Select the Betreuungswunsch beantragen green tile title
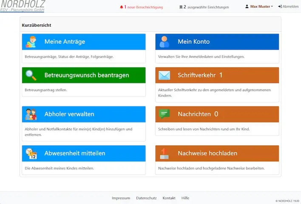The image size is (301, 204). [86, 75]
